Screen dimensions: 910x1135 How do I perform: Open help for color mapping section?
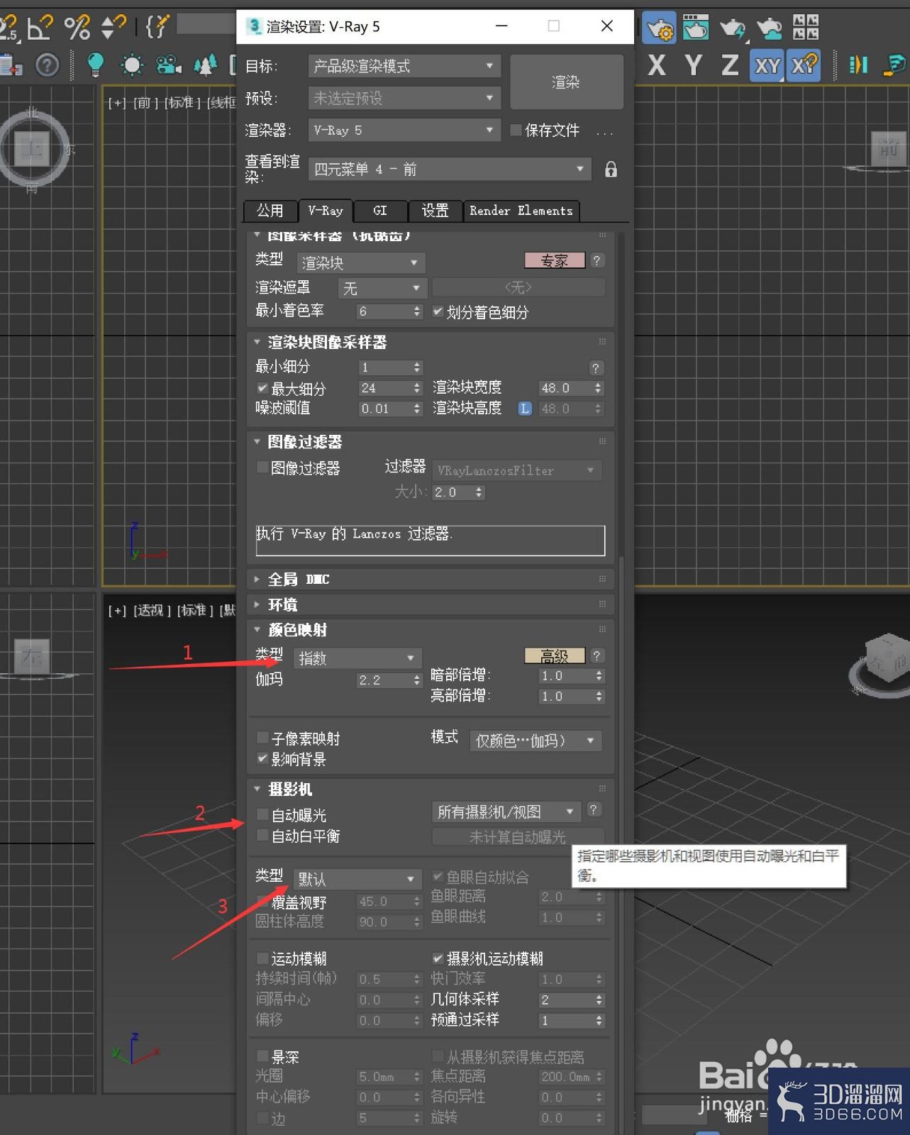597,655
